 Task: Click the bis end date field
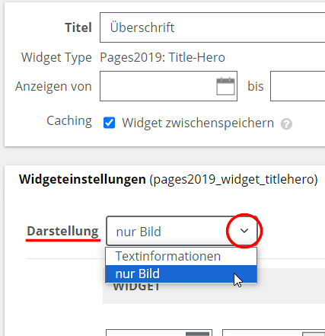(298, 86)
